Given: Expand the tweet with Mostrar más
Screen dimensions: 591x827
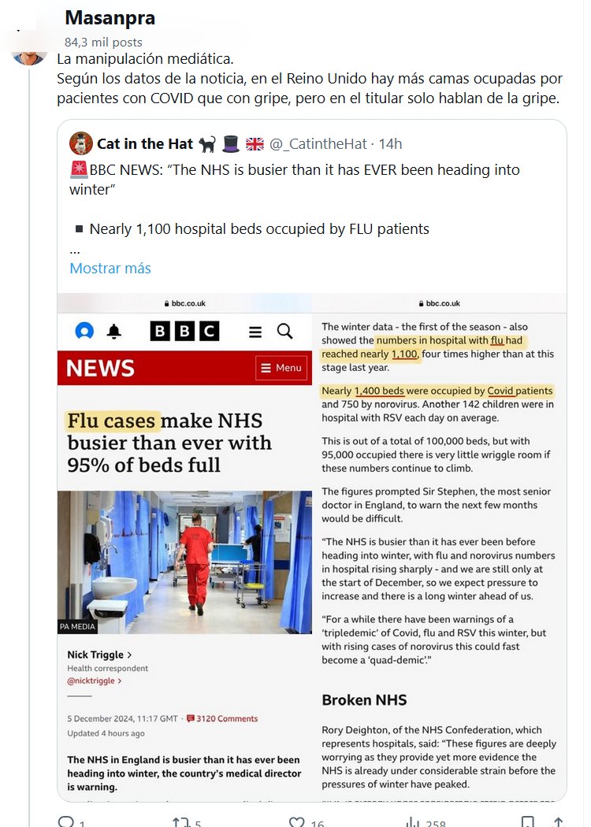Looking at the screenshot, I should pyautogui.click(x=110, y=268).
